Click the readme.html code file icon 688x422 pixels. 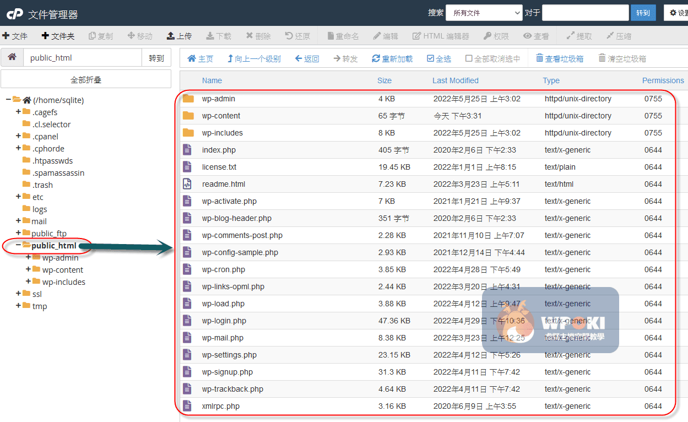click(187, 184)
